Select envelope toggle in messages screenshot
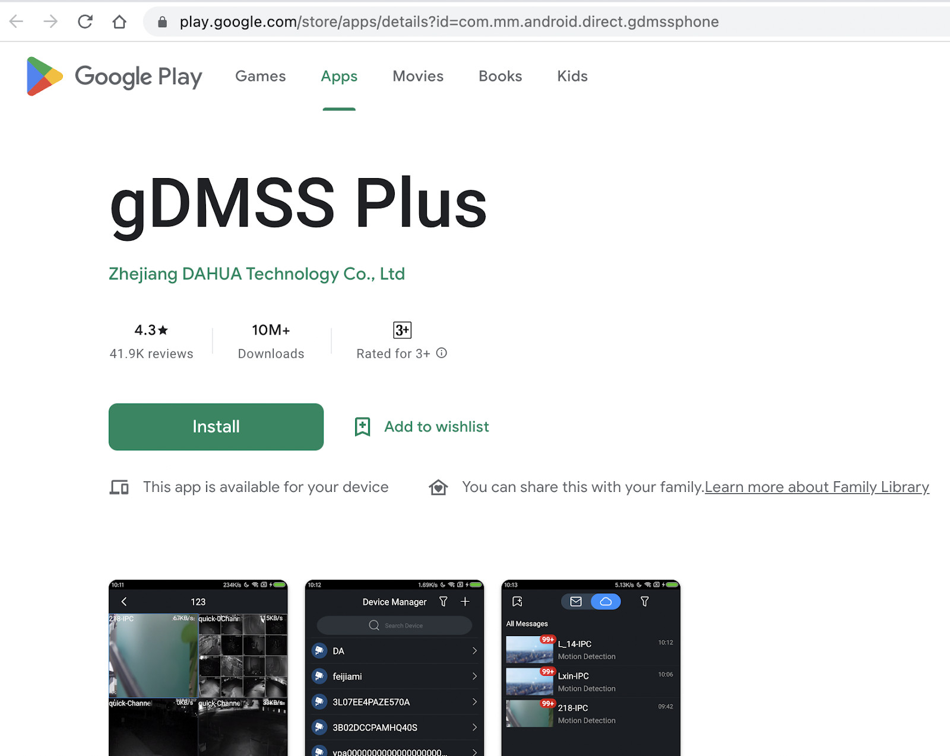The image size is (950, 756). [x=576, y=602]
